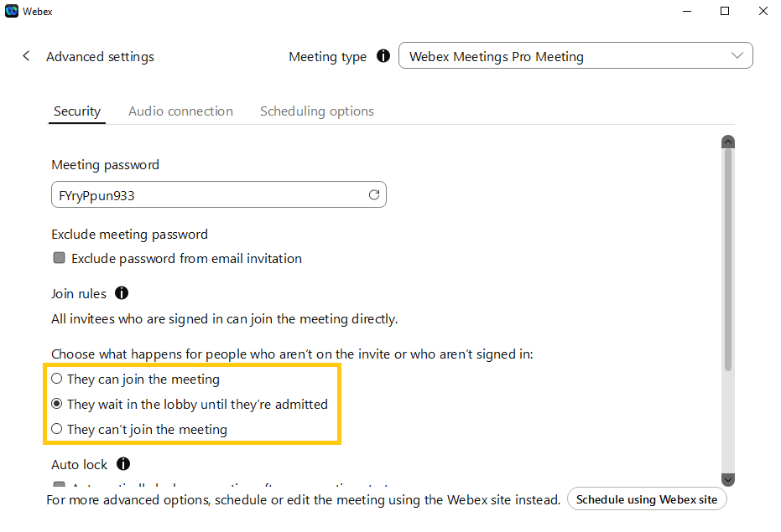
Task: Regenerate the meeting password with refresh icon
Action: point(374,195)
